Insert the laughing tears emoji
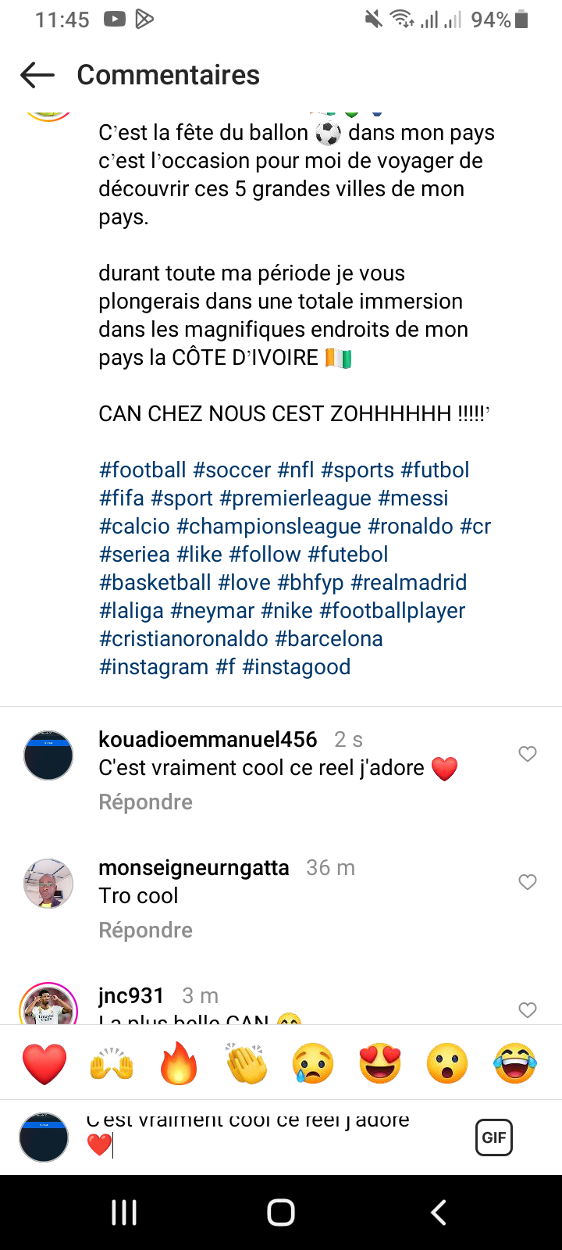Viewport: 562px width, 1250px height. pyautogui.click(x=515, y=1063)
